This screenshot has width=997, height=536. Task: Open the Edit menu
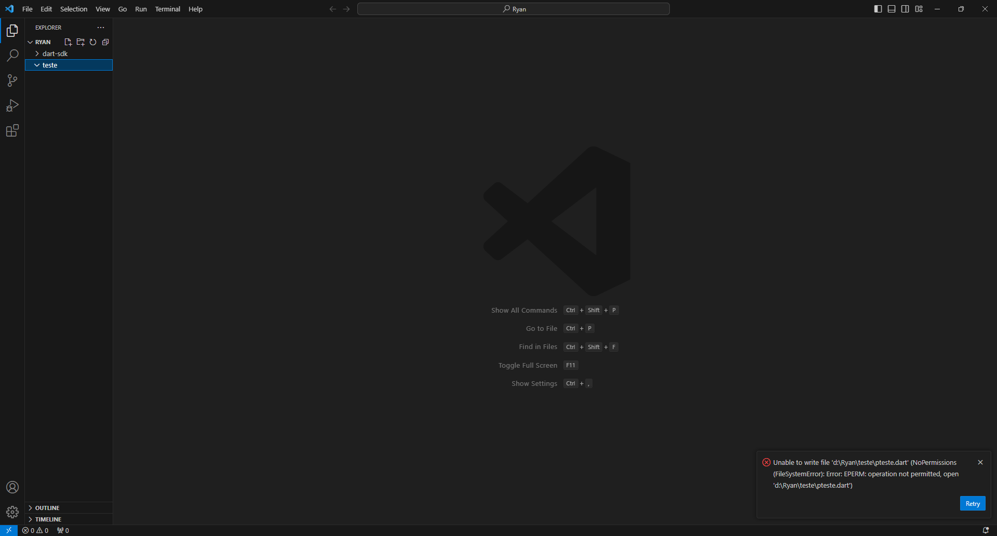46,9
